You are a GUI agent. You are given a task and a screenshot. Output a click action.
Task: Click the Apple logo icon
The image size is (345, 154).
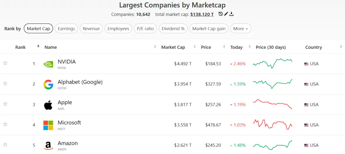point(48,105)
